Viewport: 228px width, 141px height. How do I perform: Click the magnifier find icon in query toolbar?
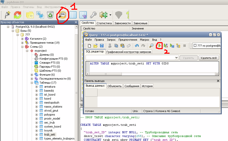(151, 46)
